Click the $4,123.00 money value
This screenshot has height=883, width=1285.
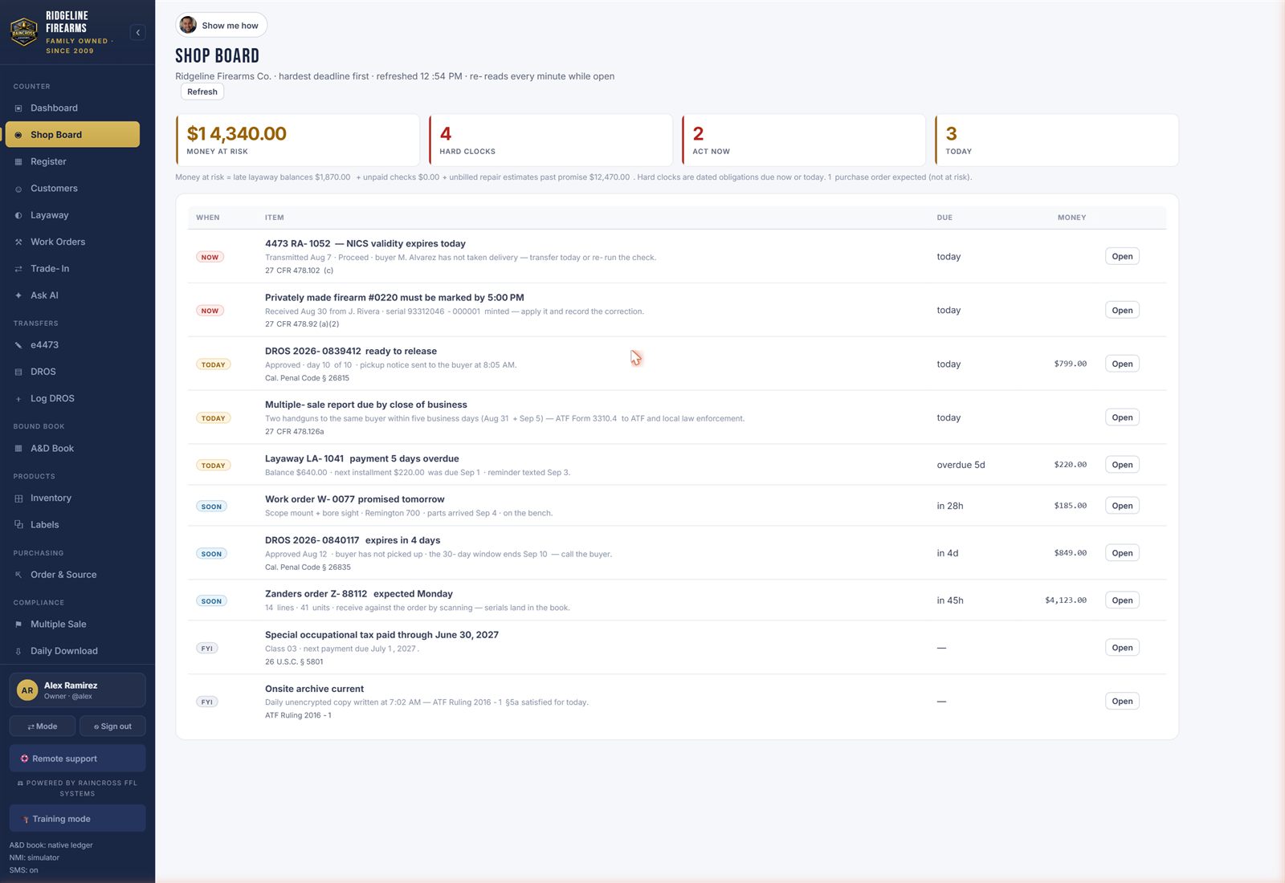(1066, 600)
